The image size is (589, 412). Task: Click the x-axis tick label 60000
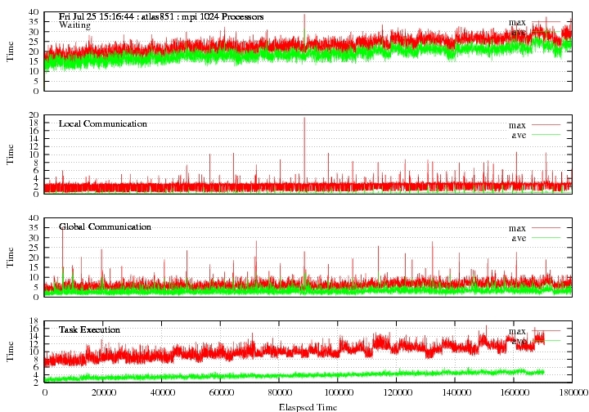click(x=220, y=393)
